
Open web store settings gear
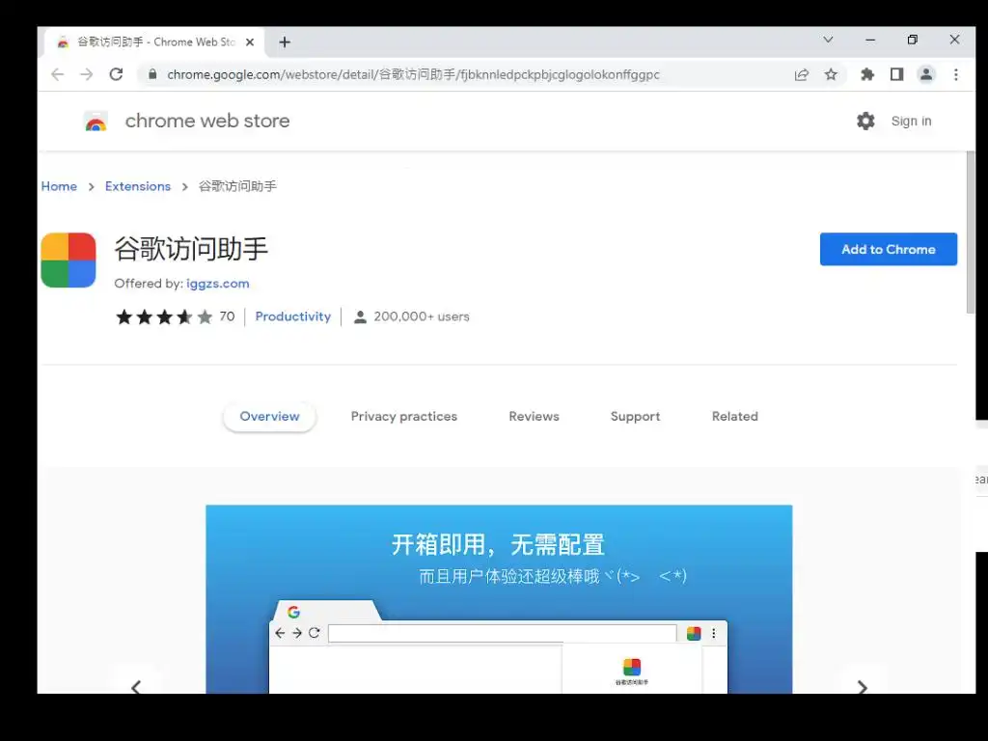coord(865,121)
